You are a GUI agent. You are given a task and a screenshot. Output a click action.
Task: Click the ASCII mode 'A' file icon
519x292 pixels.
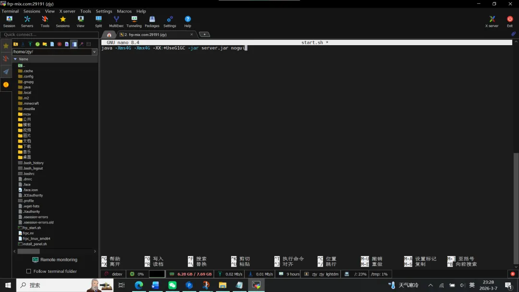67,44
